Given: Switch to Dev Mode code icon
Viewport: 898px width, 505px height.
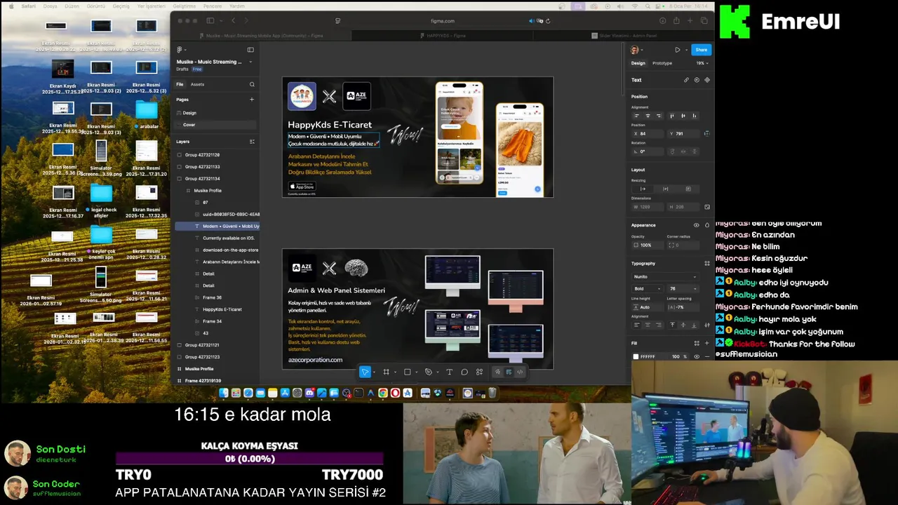Looking at the screenshot, I should 520,372.
